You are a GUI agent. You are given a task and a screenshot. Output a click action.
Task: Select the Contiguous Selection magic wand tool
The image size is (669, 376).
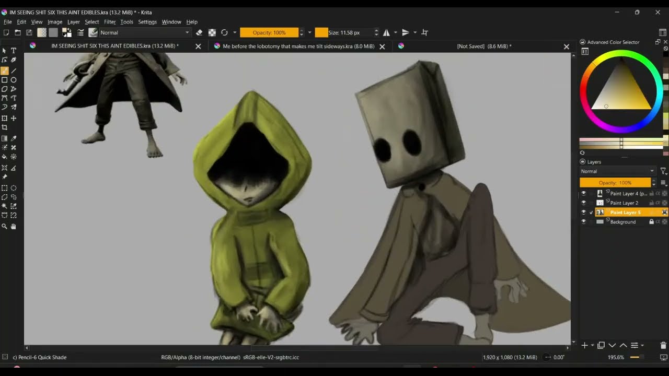pos(4,206)
